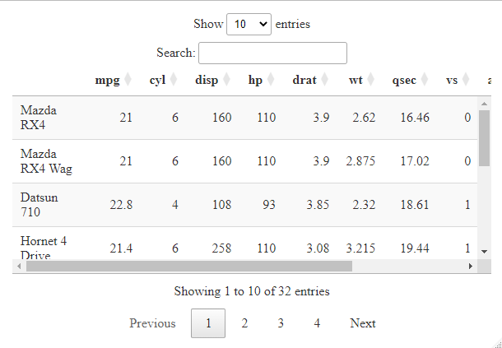Sort table by cyl column arrows
Viewport: 502px width, 348px height.
click(174, 80)
